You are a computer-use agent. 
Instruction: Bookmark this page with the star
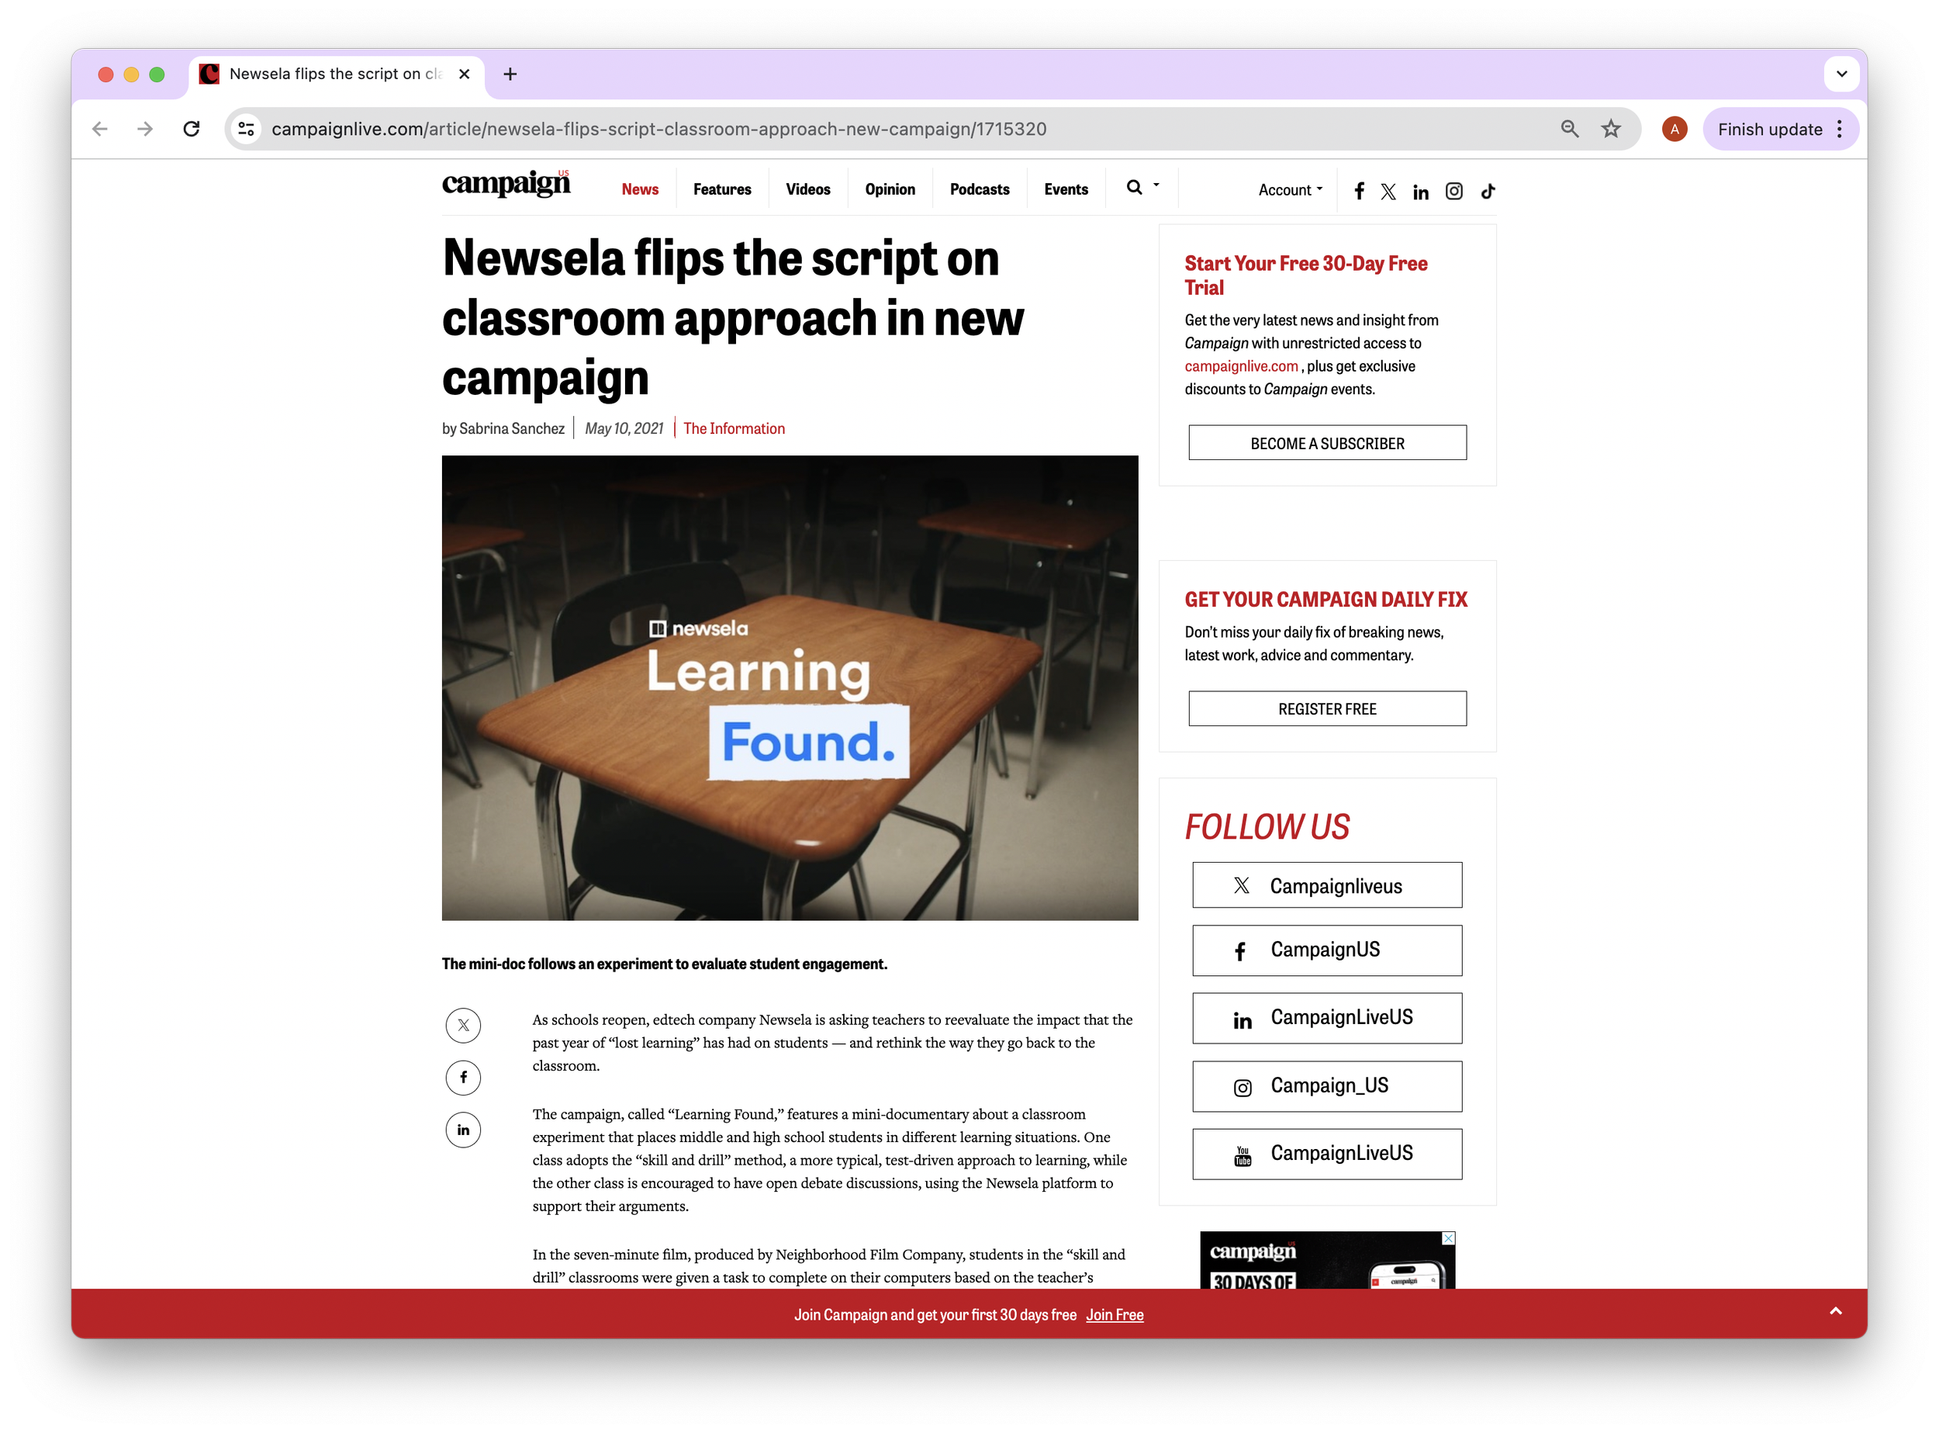point(1610,130)
